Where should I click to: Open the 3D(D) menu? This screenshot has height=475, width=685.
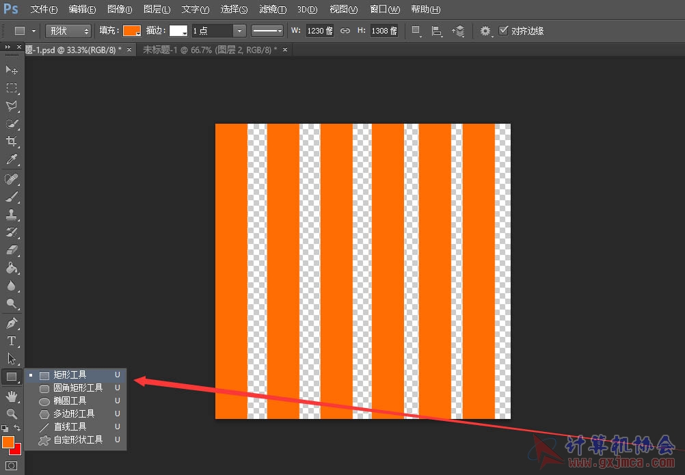(307, 9)
